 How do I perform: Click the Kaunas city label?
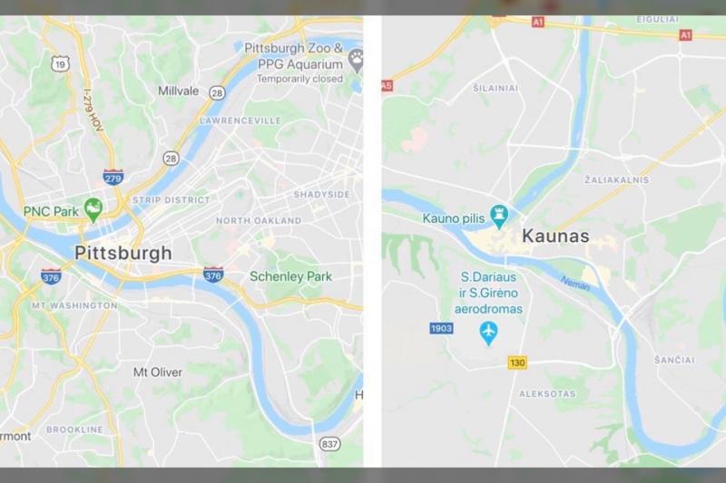click(555, 237)
